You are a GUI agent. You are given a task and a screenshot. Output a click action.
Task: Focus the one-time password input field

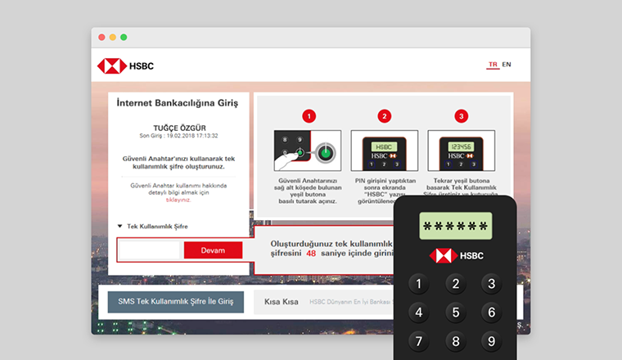pos(150,250)
